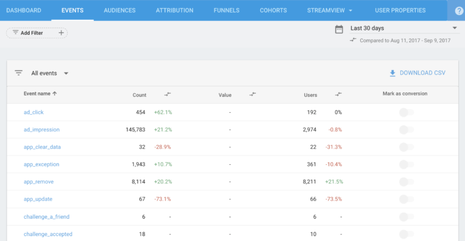This screenshot has height=241, width=465.
Task: Click the -28.9% count change
Action: [162, 147]
